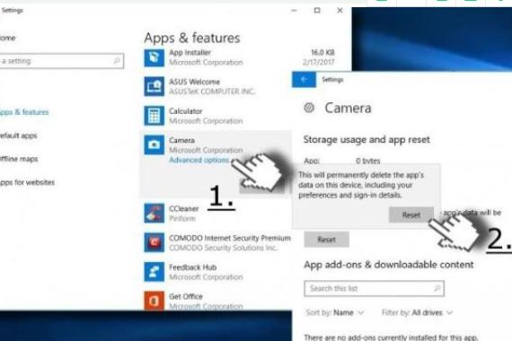The width and height of the screenshot is (512, 341).
Task: Minimize the Settings window
Action: coord(294,11)
